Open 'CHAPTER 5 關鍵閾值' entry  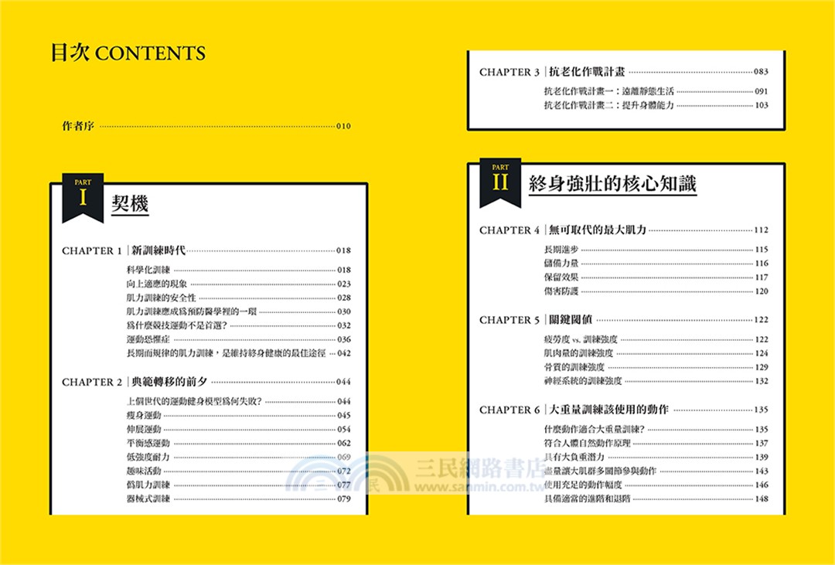(x=624, y=320)
